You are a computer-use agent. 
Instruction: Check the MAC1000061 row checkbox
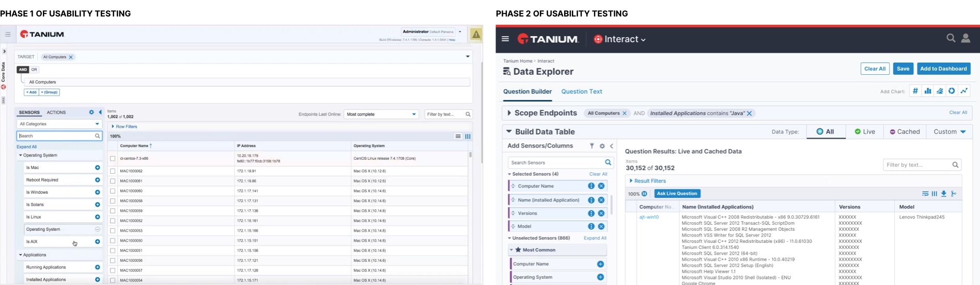(113, 181)
